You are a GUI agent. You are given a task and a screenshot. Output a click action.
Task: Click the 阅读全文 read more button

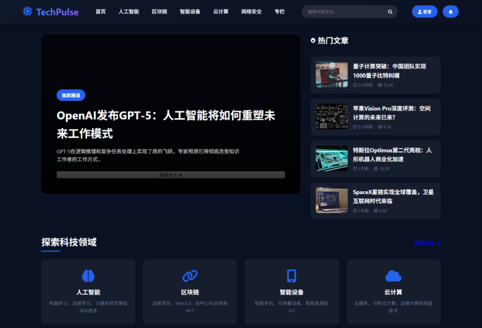(x=170, y=175)
